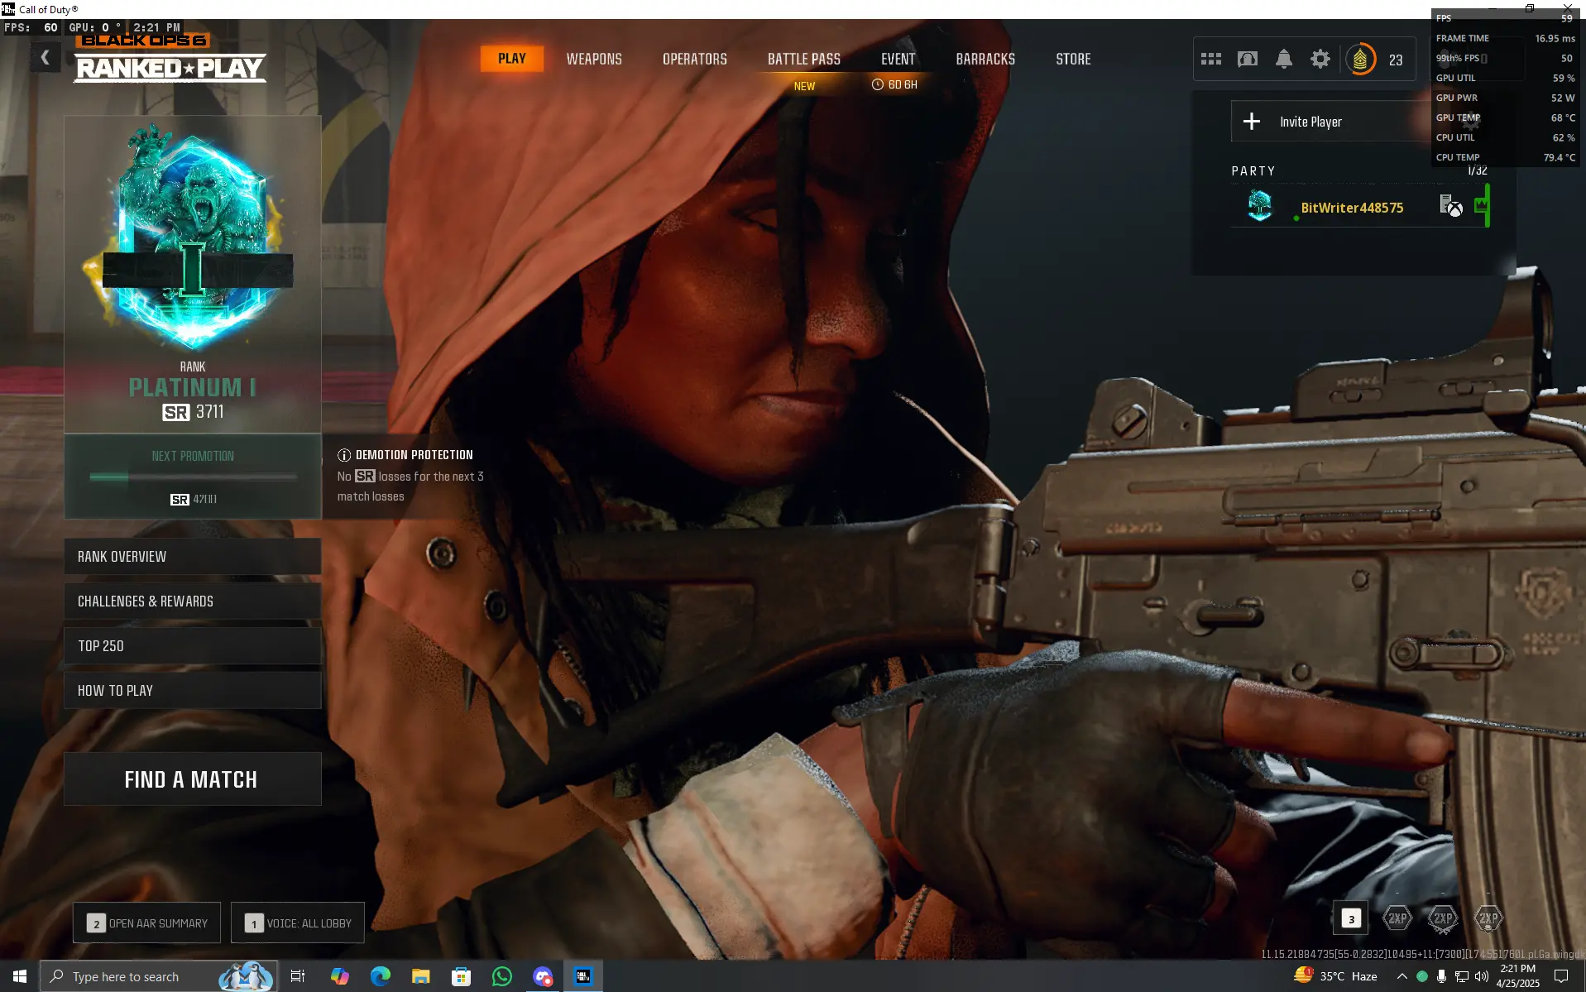Click the green voice activity indicator

click(1483, 206)
